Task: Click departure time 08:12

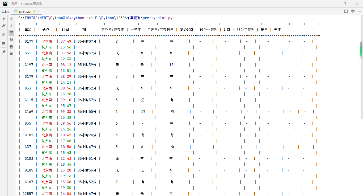Action: tap(66, 65)
